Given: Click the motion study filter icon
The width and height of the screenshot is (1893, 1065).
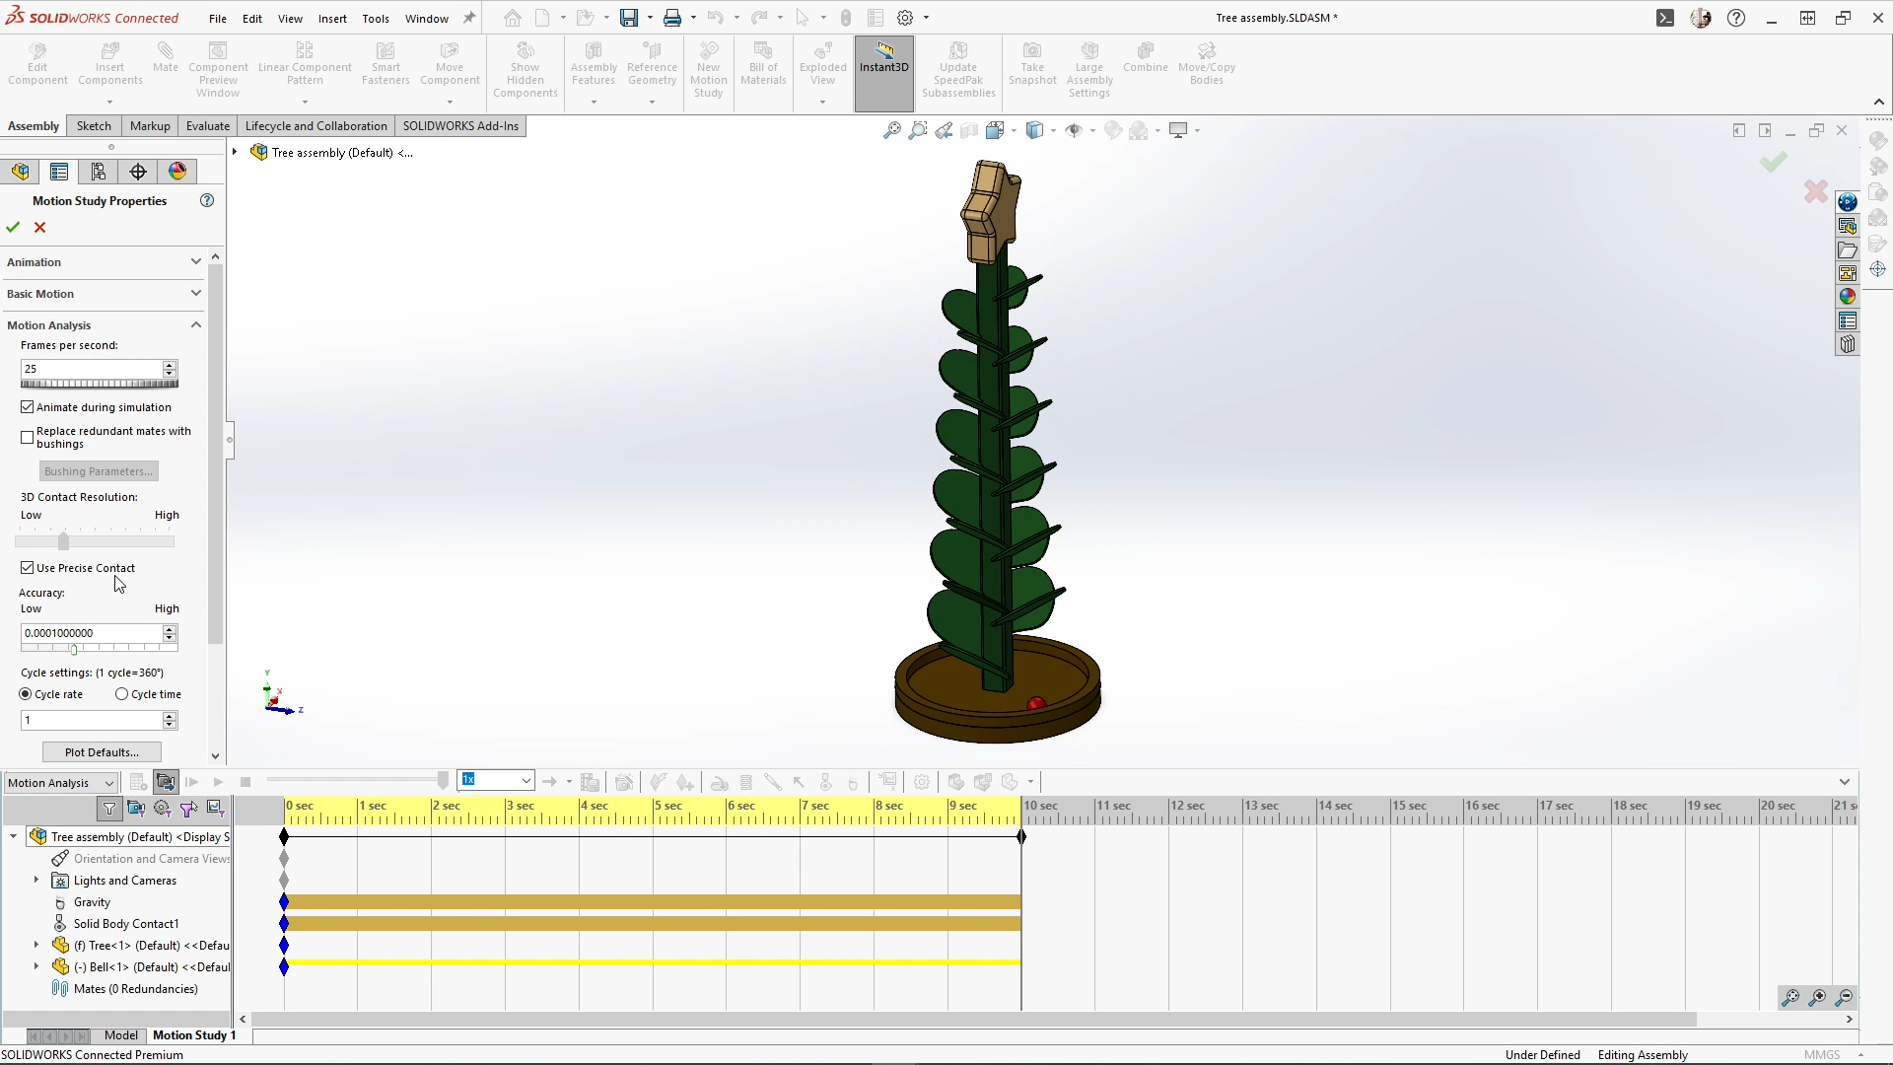Looking at the screenshot, I should click(x=109, y=809).
